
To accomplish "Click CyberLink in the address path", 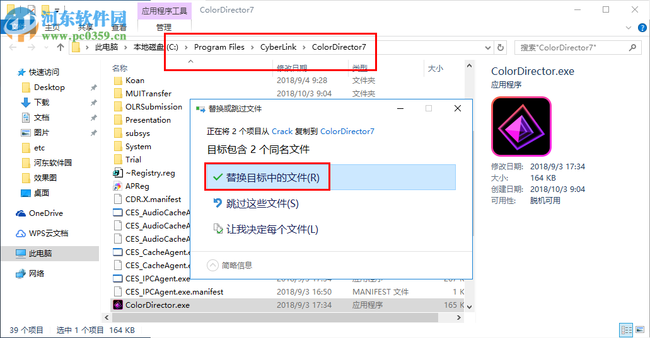I will pyautogui.click(x=278, y=47).
